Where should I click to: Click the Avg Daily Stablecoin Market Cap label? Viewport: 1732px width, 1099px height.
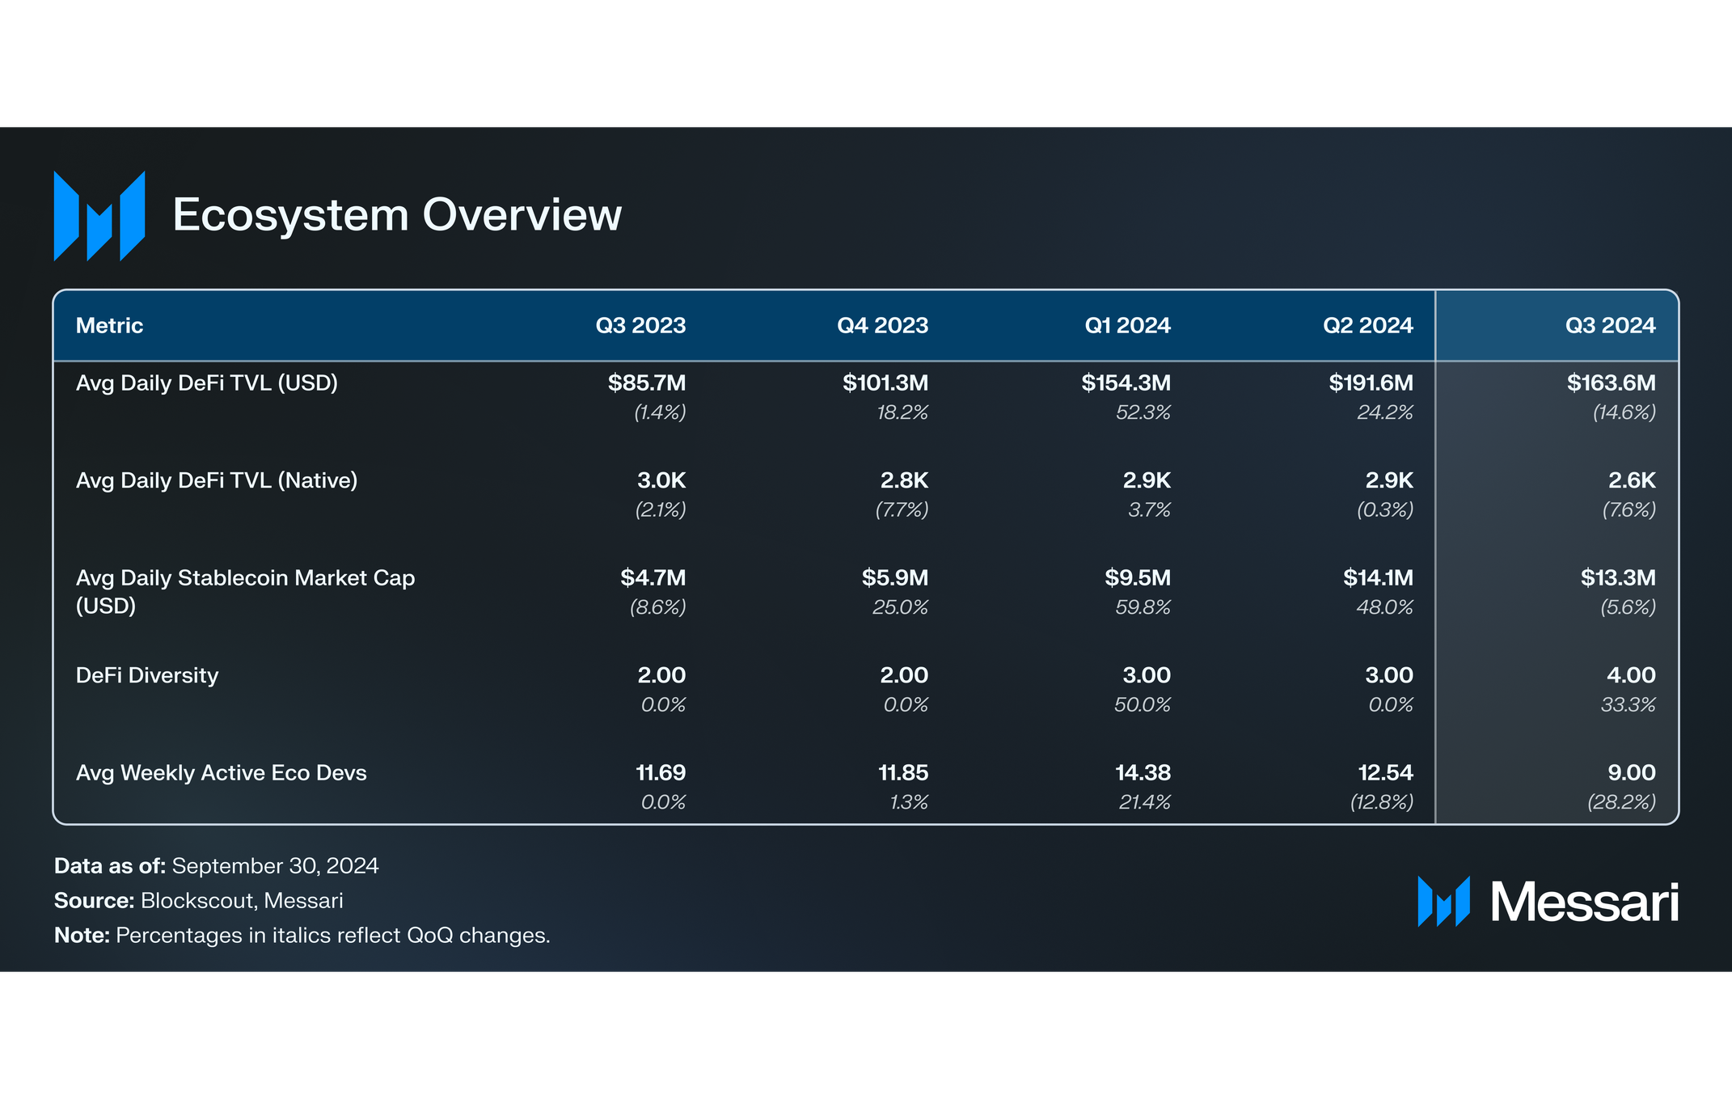click(x=245, y=592)
